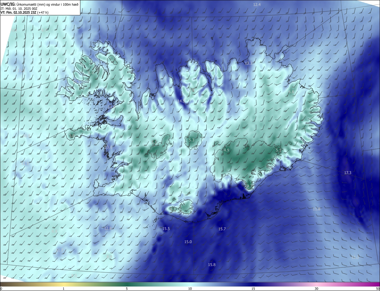This screenshot has width=380, height=291.
Task: Click the 'UWC/IG:' map title text
Action: (x=8, y=4)
